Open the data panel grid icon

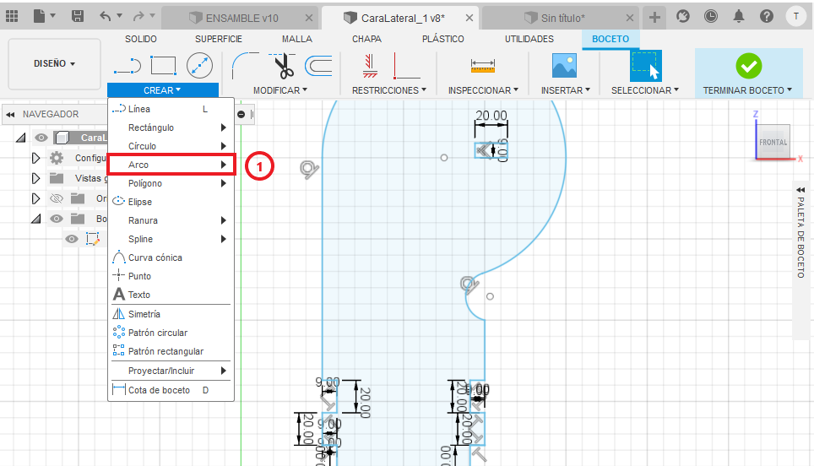point(12,16)
